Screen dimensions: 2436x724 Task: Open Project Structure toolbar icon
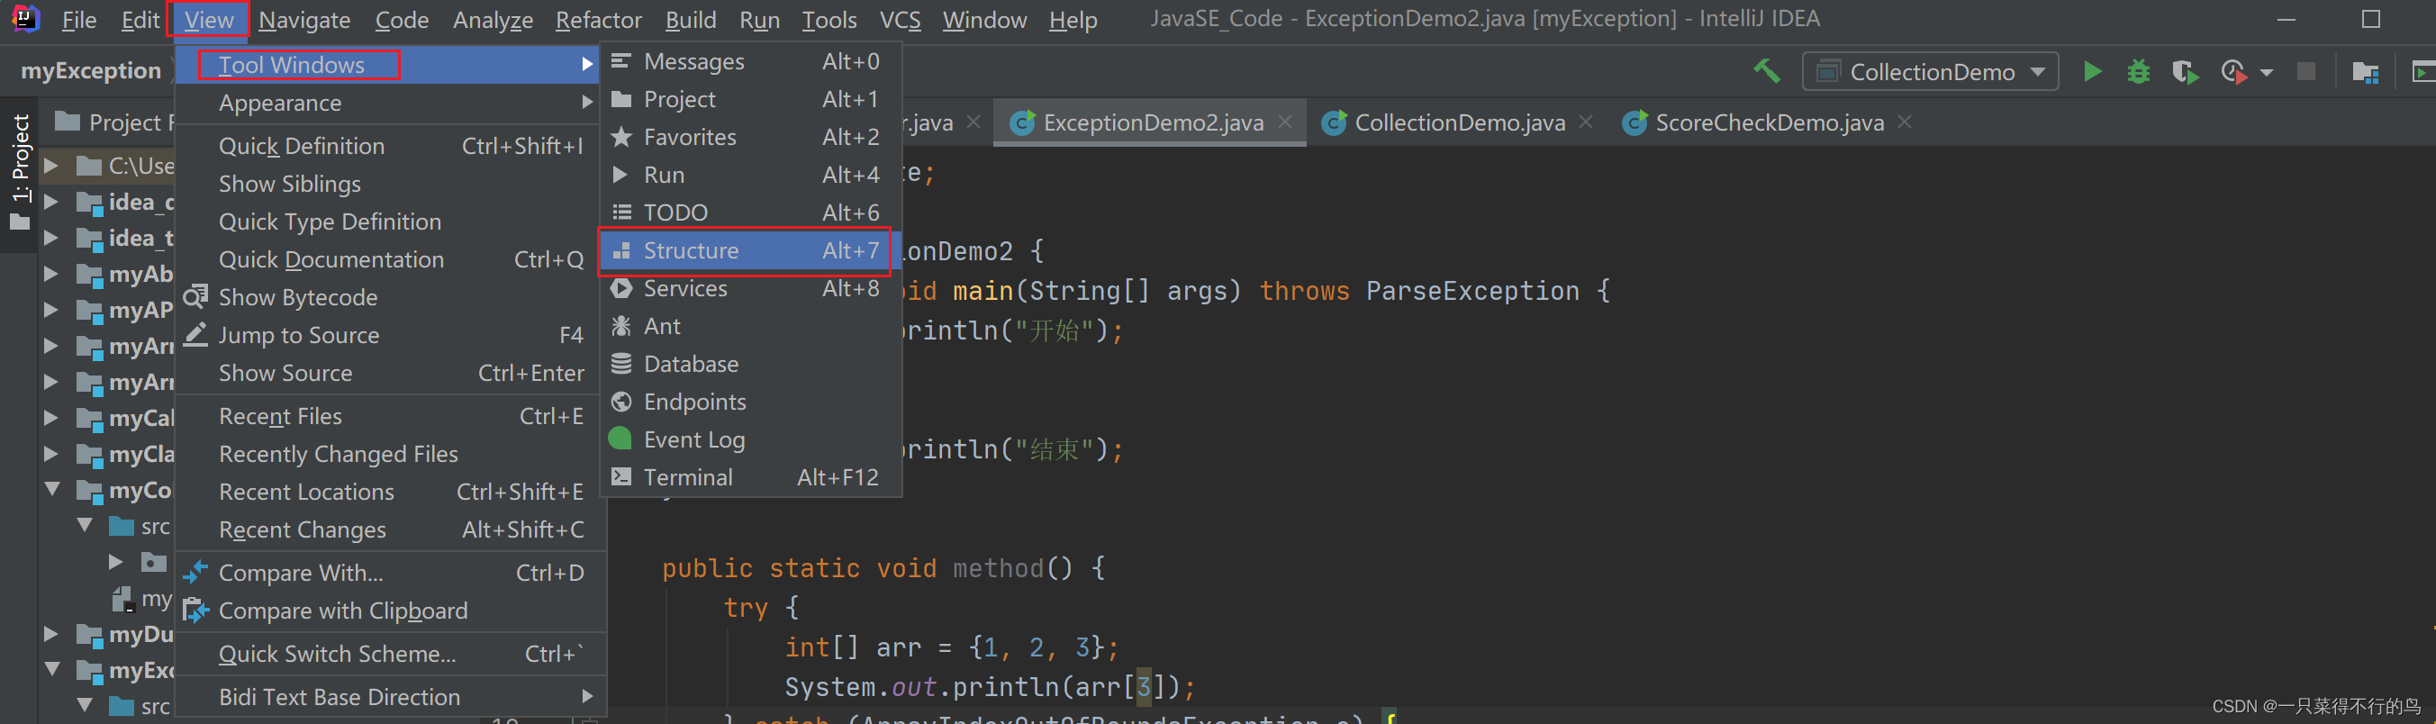coord(2365,72)
